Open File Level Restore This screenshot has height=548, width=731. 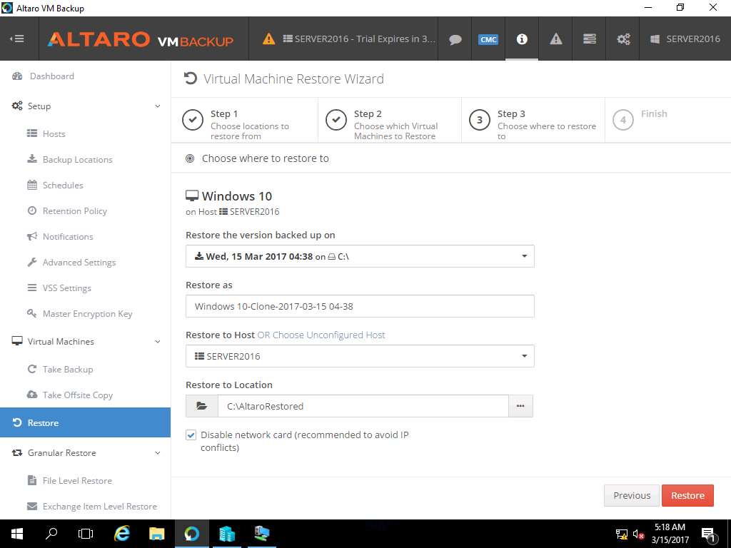77,480
